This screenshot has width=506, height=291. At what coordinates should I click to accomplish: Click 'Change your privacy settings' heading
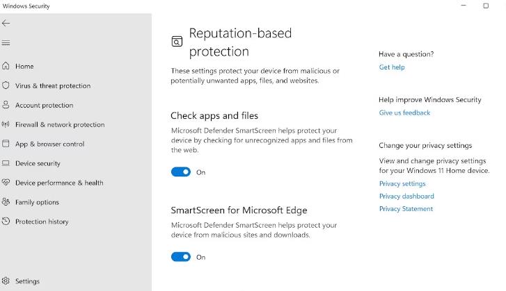[425, 146]
